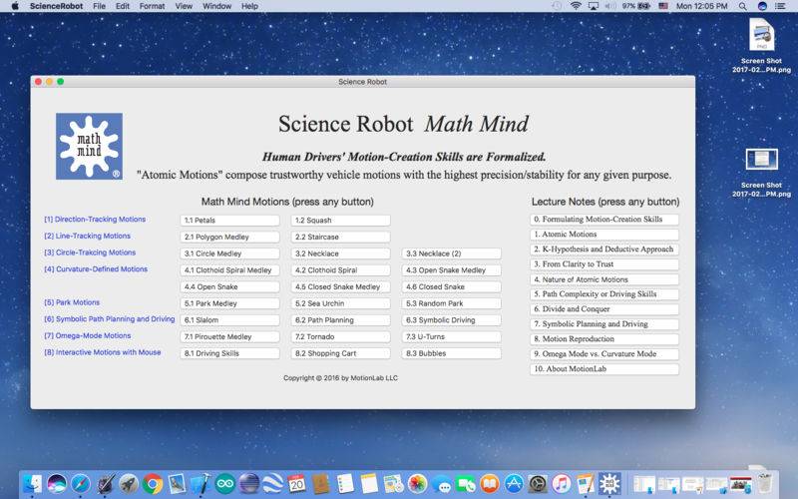Open Pages from the dock
Image resolution: width=798 pixels, height=499 pixels.
[x=586, y=484]
